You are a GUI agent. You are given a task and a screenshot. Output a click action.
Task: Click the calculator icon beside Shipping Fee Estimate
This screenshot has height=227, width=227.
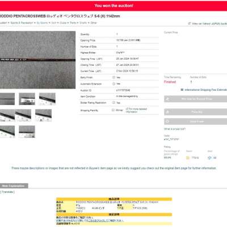182,90
